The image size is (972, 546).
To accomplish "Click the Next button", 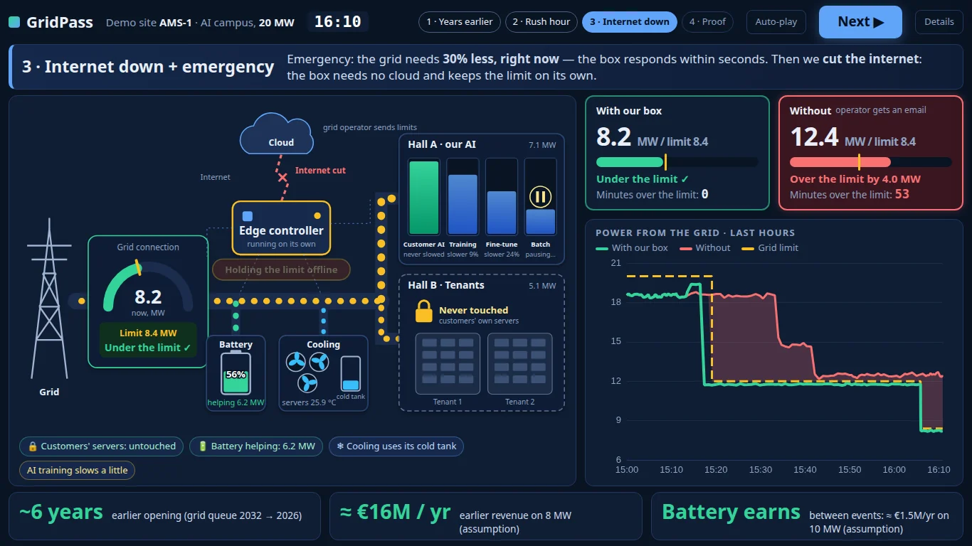I will tap(860, 22).
